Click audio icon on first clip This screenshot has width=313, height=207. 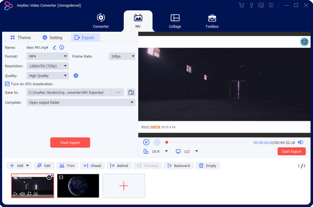(22, 193)
